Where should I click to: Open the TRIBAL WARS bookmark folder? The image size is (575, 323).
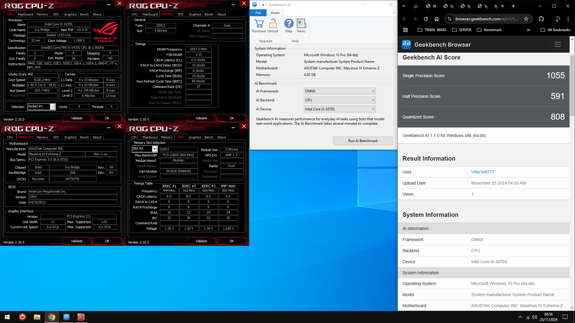point(432,30)
